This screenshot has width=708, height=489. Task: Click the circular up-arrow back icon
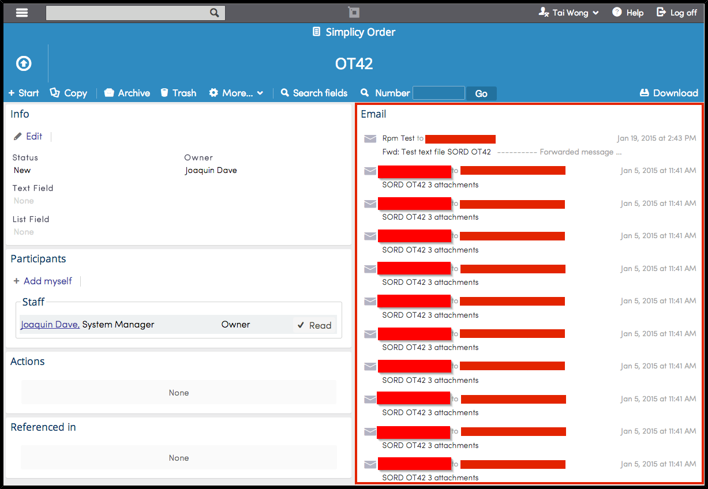24,63
